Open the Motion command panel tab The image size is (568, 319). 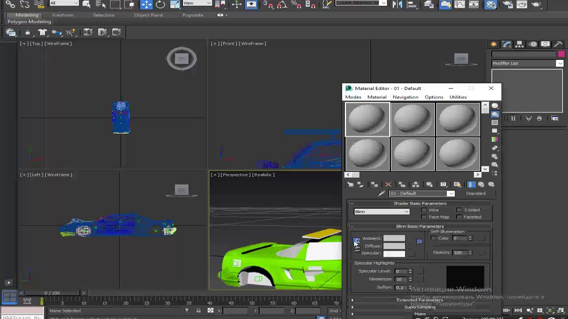click(x=532, y=44)
